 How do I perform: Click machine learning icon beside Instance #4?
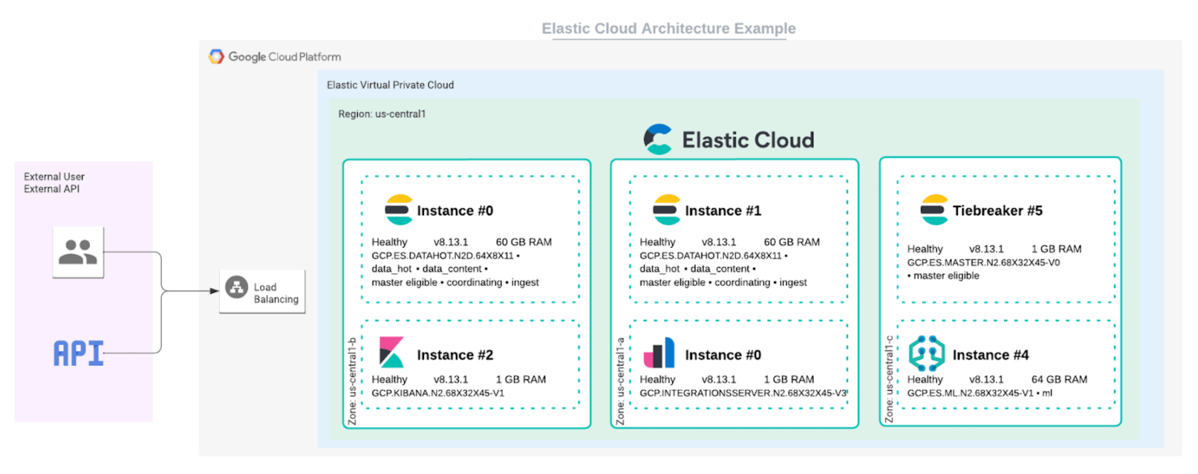(926, 353)
